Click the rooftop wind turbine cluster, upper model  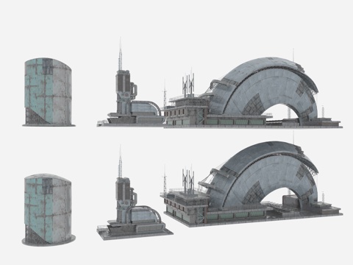click(188, 82)
